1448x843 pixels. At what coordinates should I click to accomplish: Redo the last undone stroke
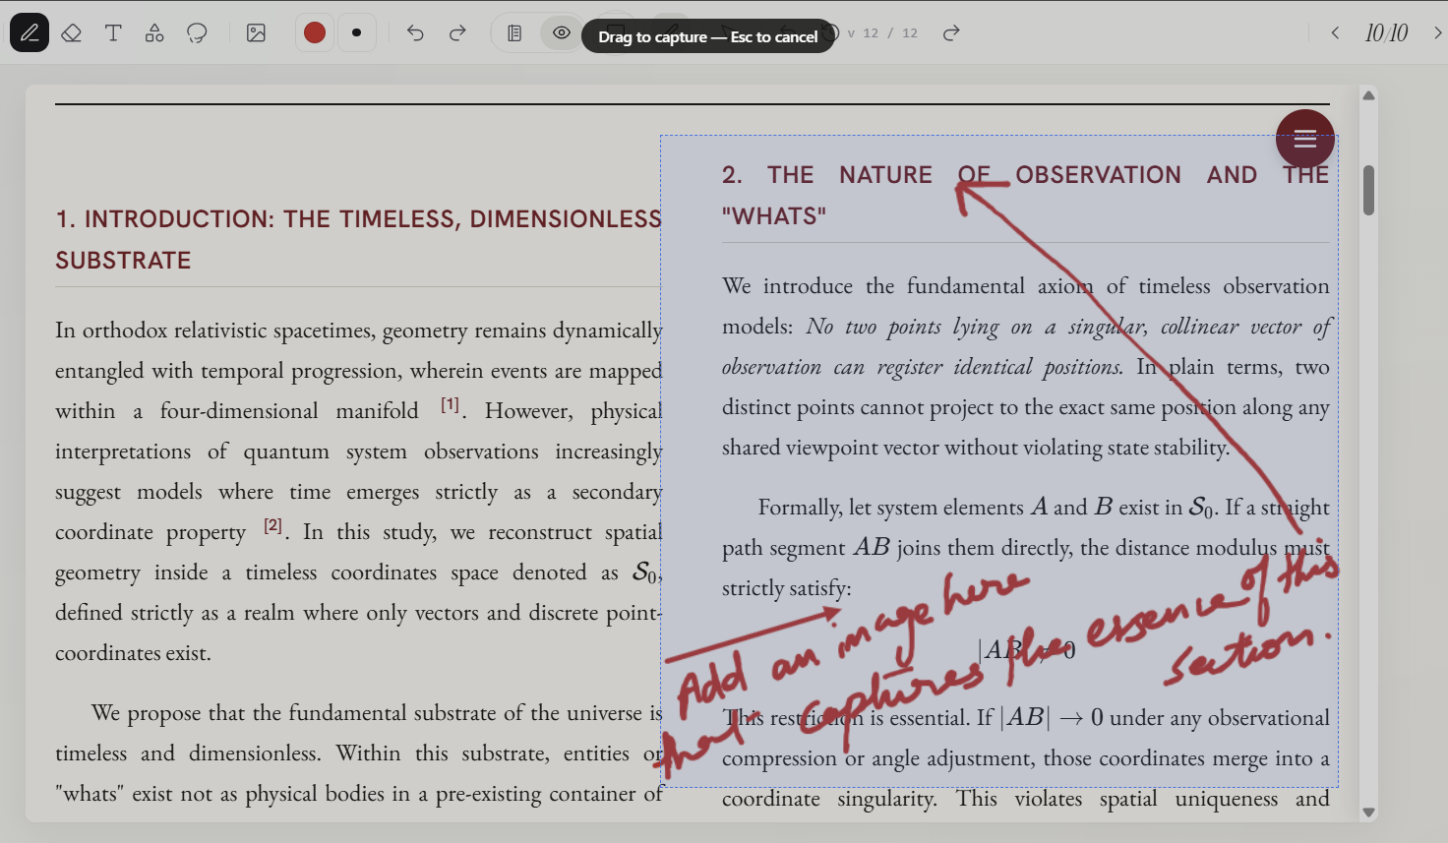coord(457,33)
